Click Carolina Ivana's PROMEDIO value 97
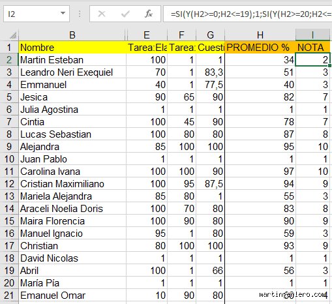This screenshot has width=332, height=304. click(260, 172)
